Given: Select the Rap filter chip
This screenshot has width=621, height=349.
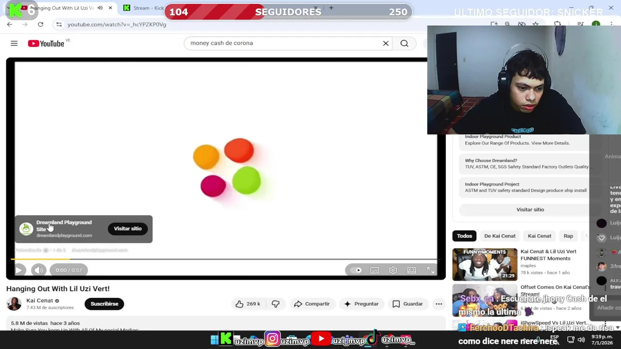Looking at the screenshot, I should 568,236.
